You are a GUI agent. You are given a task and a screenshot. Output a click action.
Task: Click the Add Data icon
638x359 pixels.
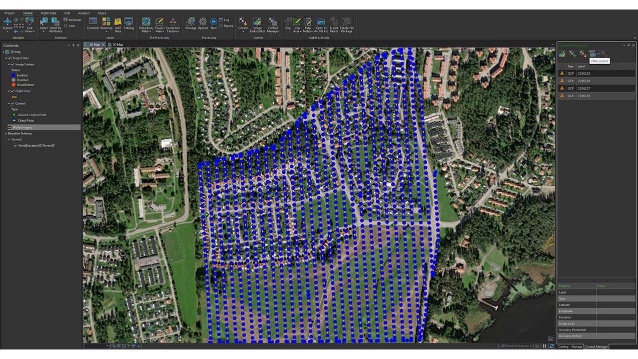pyautogui.click(x=118, y=23)
